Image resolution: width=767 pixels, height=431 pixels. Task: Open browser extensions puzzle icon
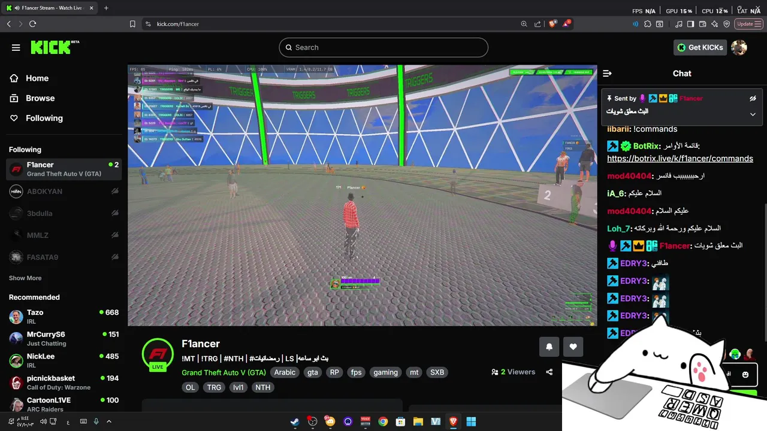coord(648,24)
